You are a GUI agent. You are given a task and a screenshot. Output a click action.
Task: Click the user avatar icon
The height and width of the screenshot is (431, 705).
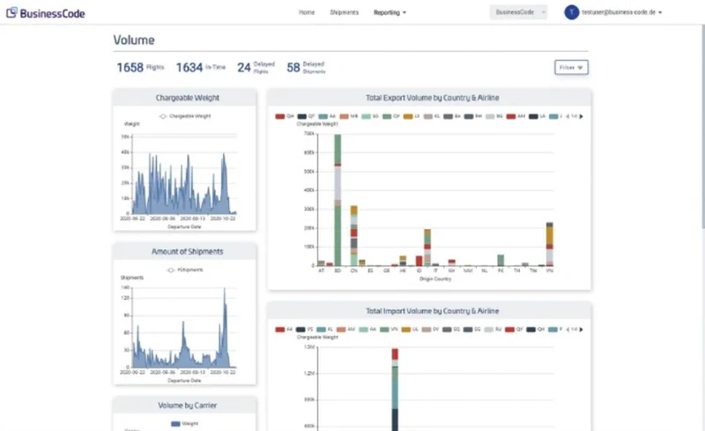tap(571, 13)
